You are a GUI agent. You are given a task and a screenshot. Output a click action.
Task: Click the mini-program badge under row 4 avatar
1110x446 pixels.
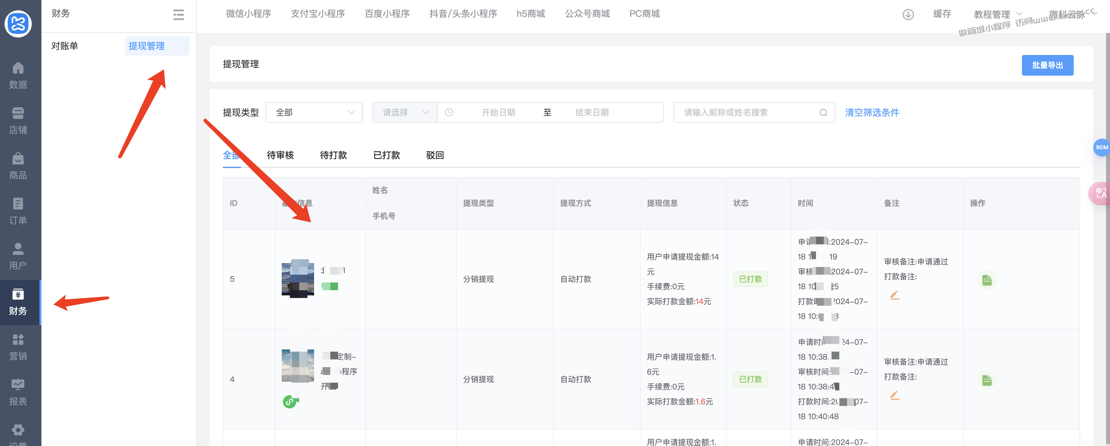[290, 401]
